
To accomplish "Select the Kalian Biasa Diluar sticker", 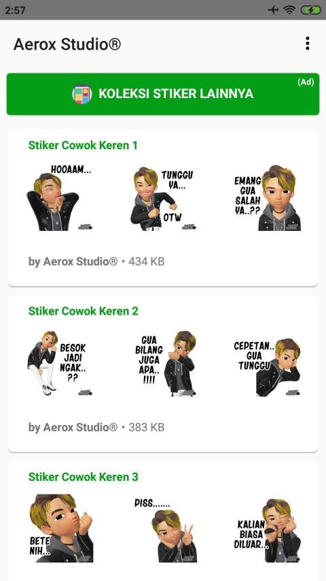I will [268, 530].
